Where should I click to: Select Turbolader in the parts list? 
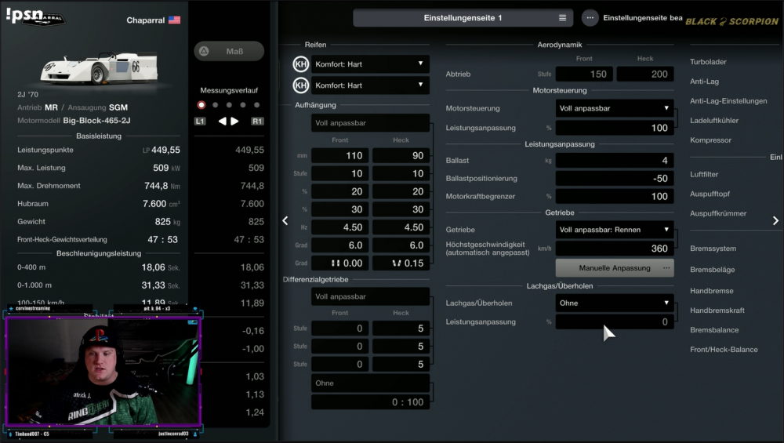click(x=708, y=62)
